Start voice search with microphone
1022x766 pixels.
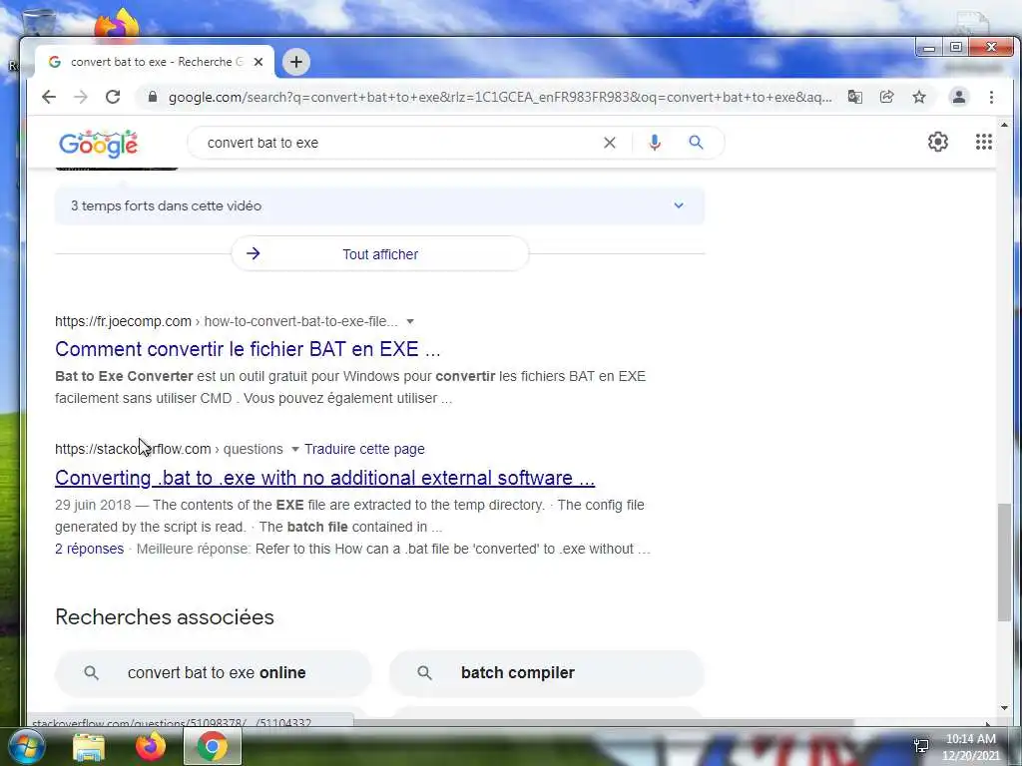point(655,143)
